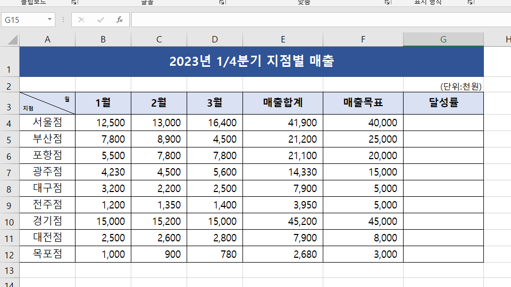Click cell with value 8,000
This screenshot has width=511, height=287.
[363, 238]
